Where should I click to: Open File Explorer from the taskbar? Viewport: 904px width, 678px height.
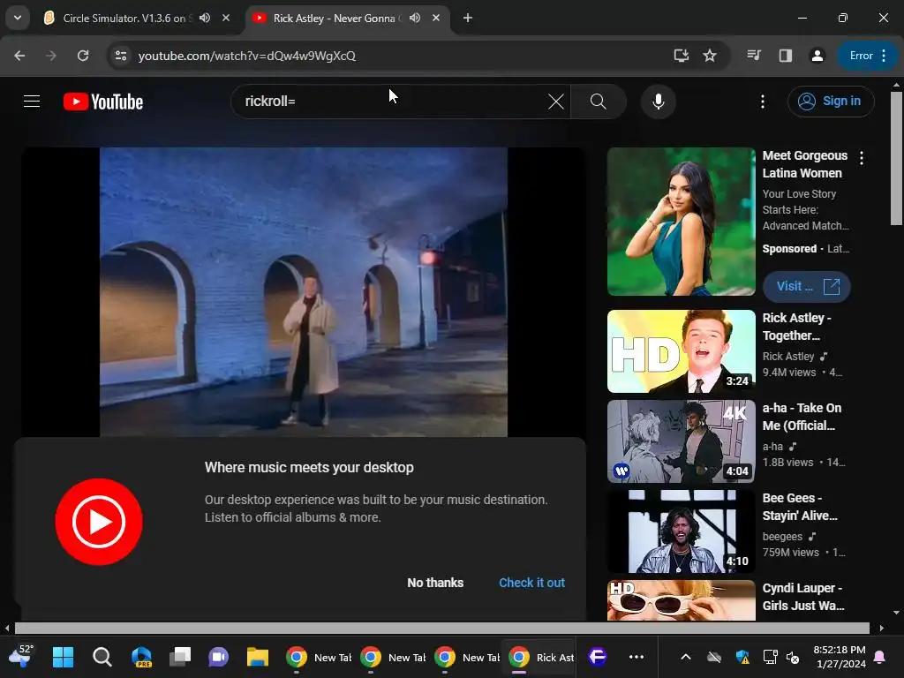coord(258,657)
